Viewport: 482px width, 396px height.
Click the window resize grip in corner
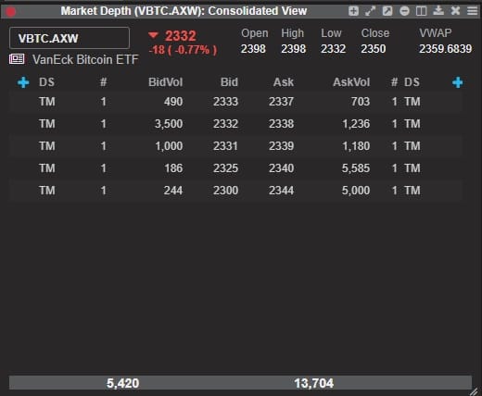pyautogui.click(x=475, y=391)
